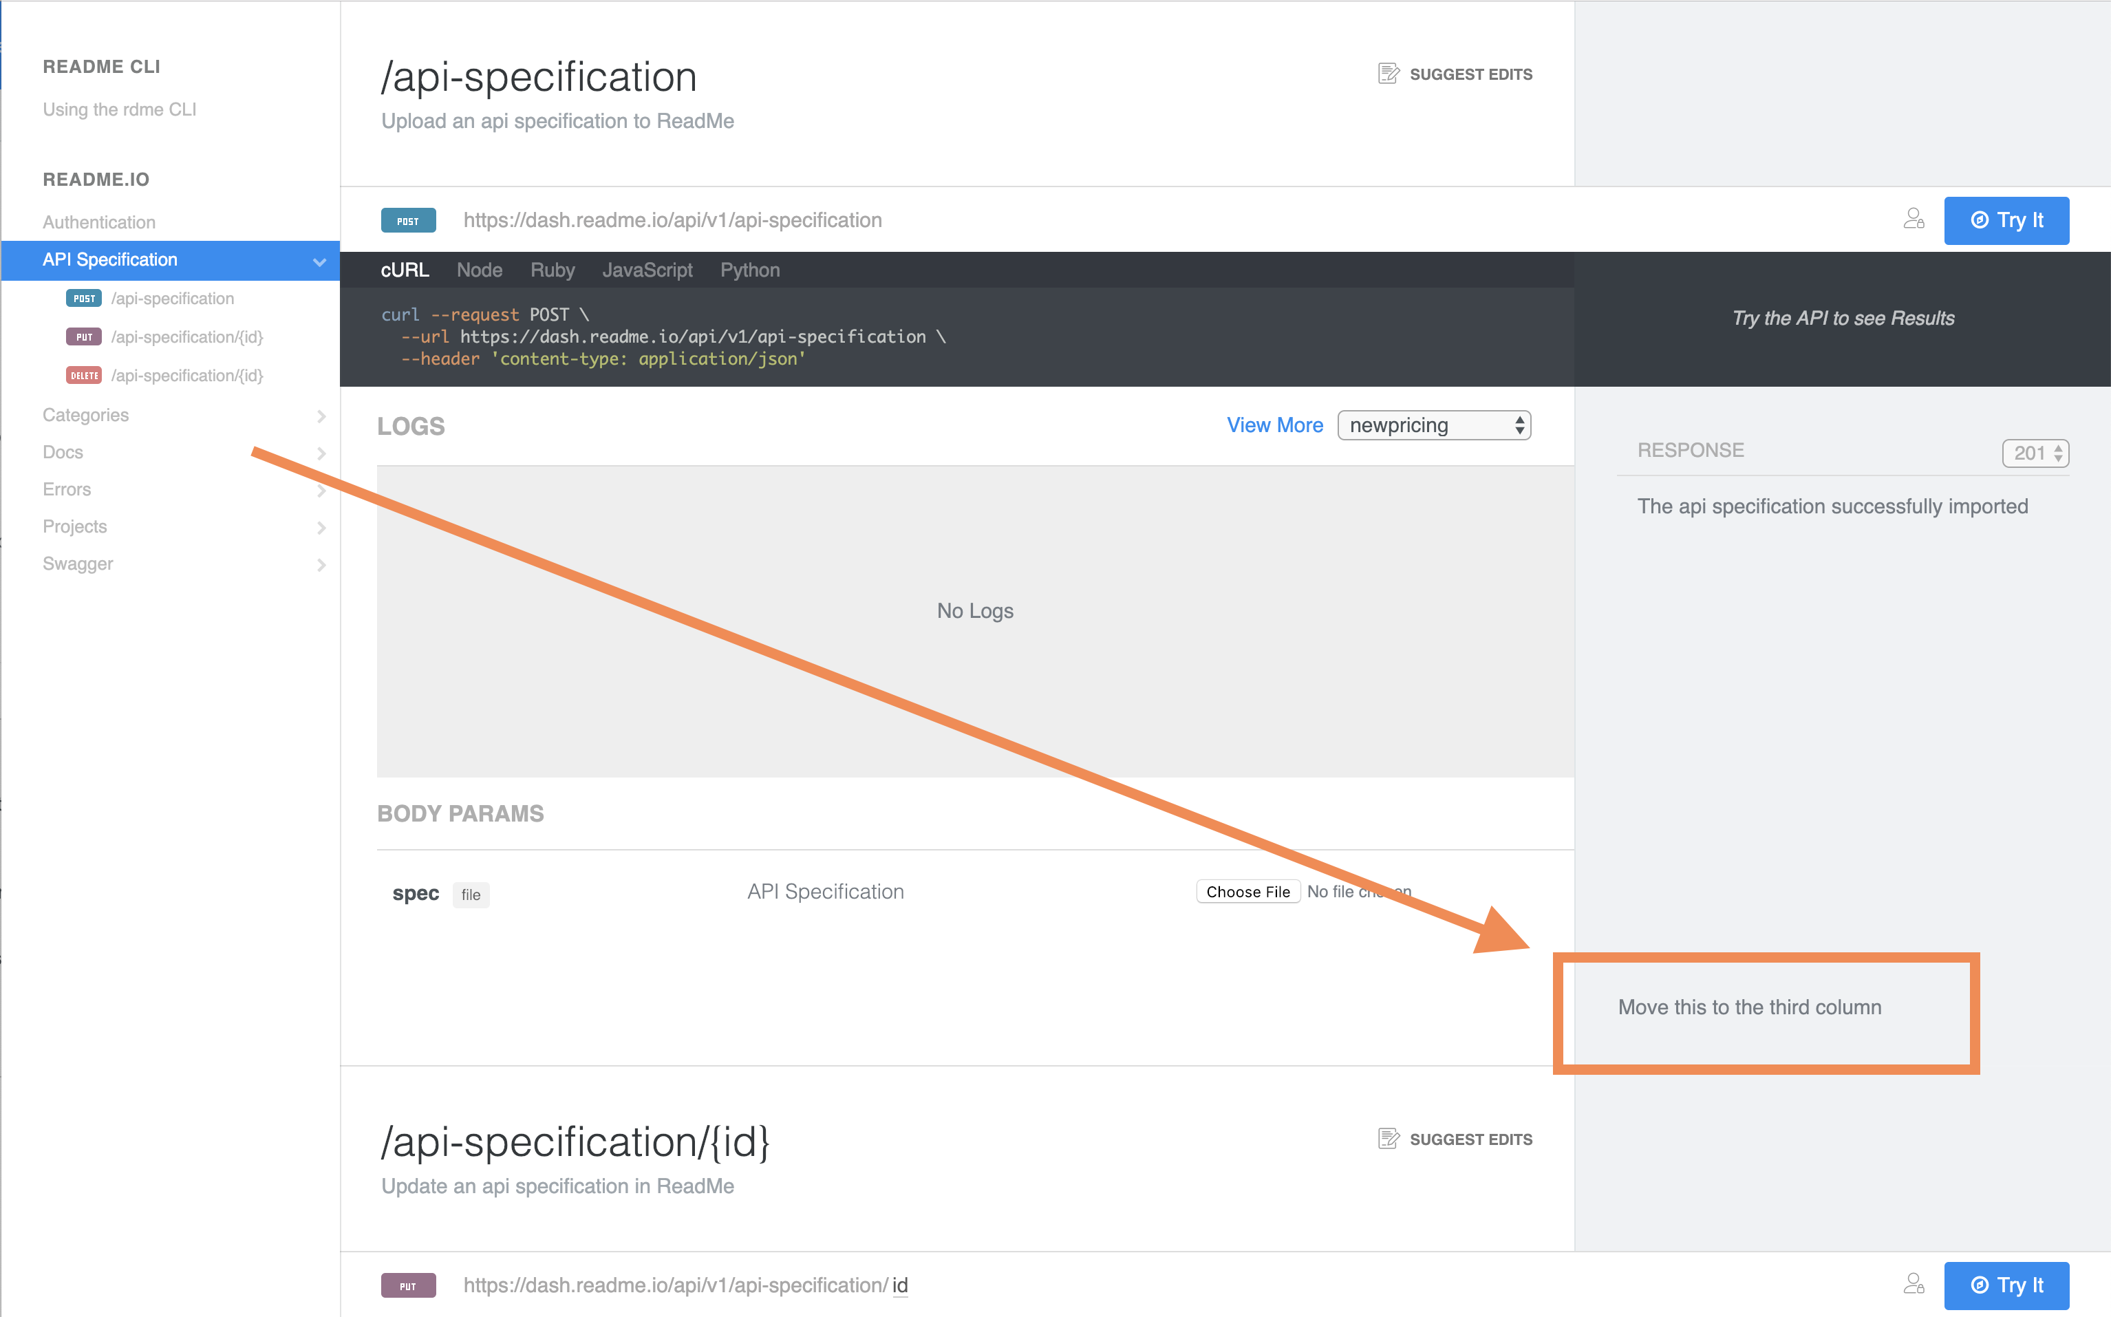
Task: Open the View More logs link
Action: coord(1274,425)
